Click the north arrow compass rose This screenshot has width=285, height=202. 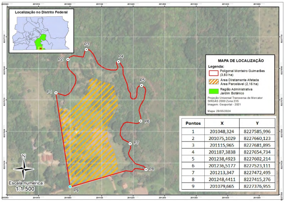(24, 167)
